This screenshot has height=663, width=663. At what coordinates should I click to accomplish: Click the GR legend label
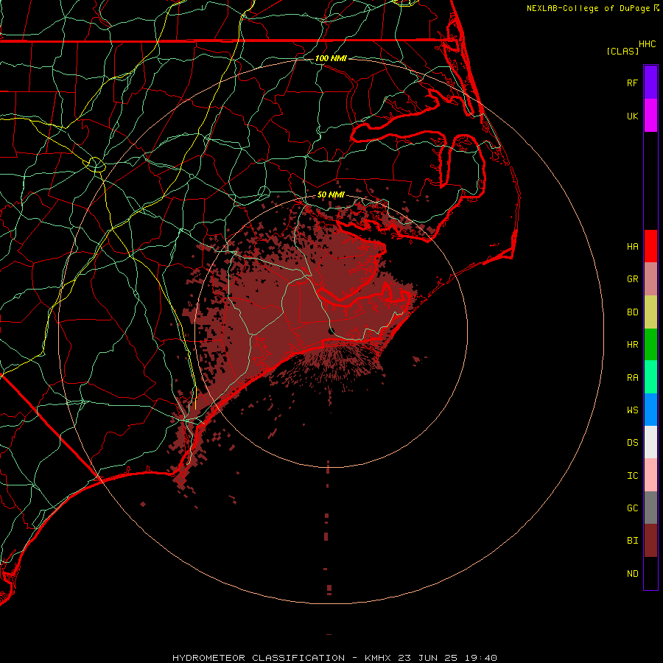coord(632,279)
